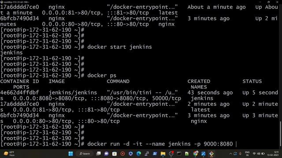The image size is (282, 158).
Task: Click the 'jenkins/jenkins' image name
Action: coord(73,93)
